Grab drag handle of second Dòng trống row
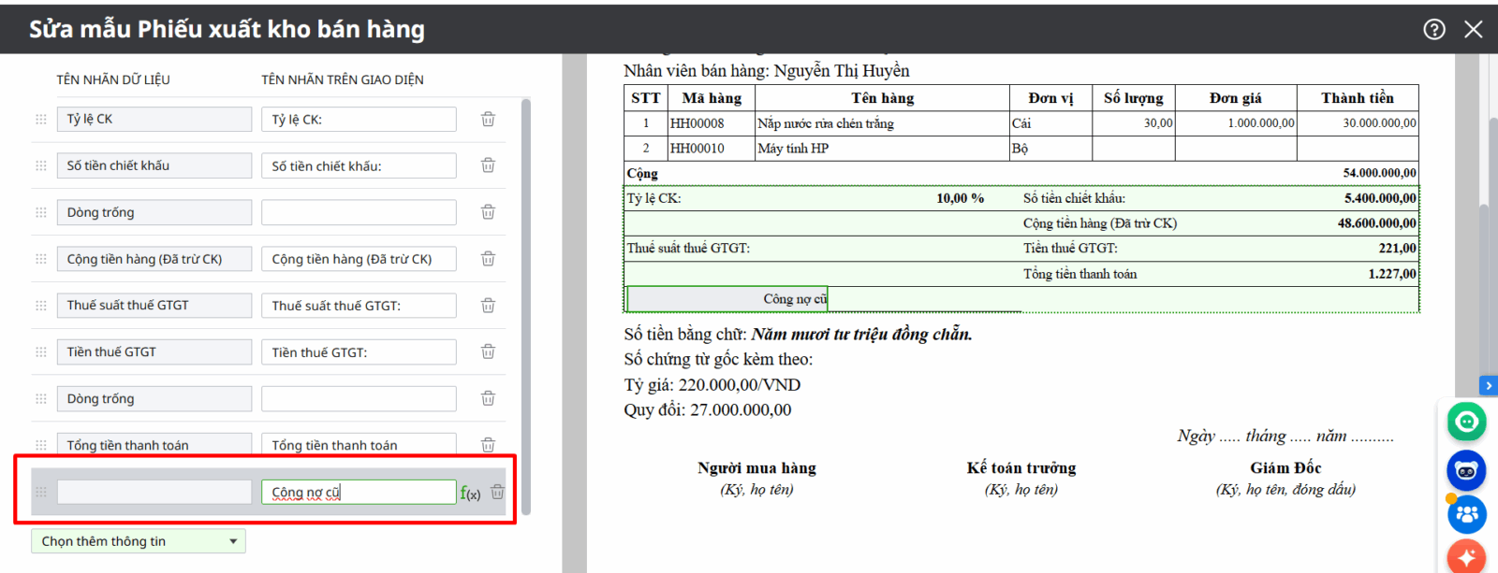The image size is (1498, 573). point(41,398)
